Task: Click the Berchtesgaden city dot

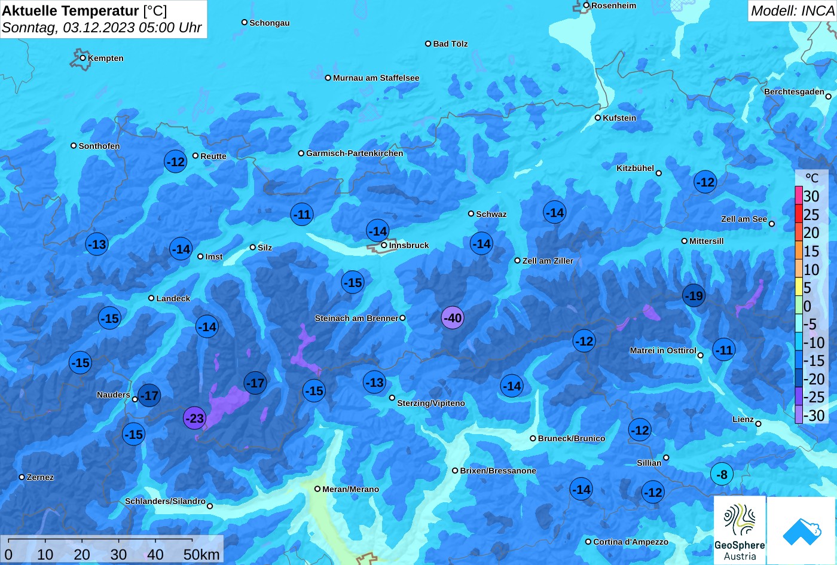Action: [828, 96]
